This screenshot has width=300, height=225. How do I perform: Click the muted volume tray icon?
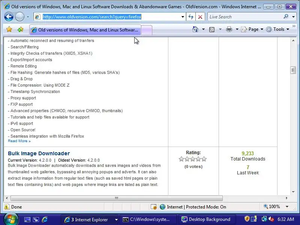(x=271, y=219)
